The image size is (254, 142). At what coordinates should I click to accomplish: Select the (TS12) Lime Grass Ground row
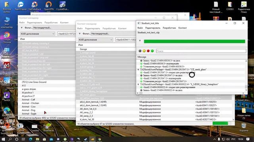[47, 82]
